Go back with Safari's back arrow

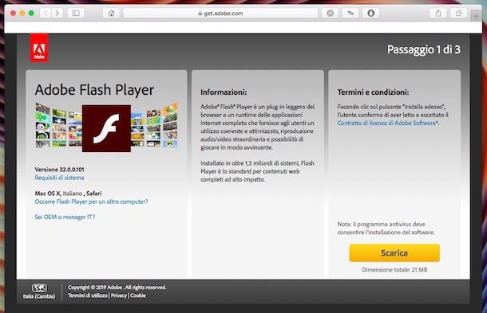[x=46, y=13]
